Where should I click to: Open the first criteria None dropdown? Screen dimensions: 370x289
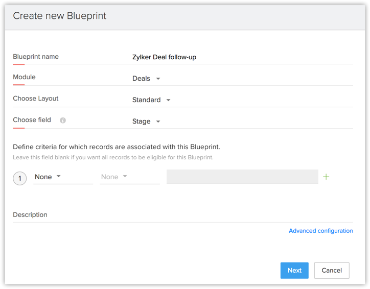[63, 177]
